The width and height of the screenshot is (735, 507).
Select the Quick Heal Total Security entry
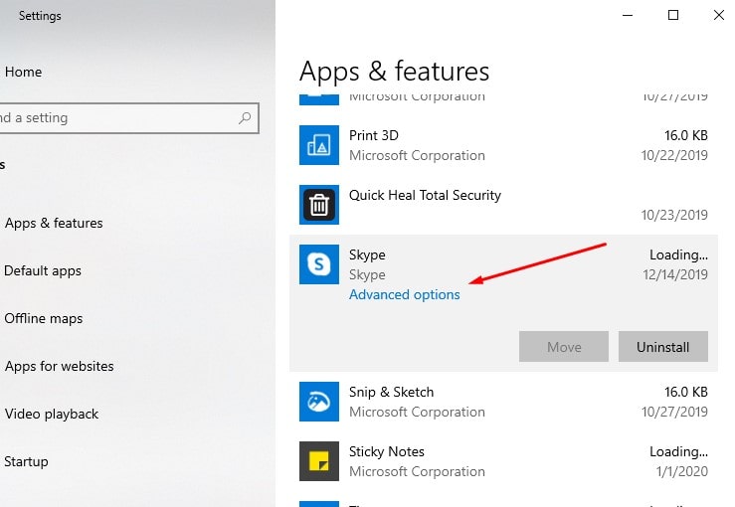pyautogui.click(x=425, y=195)
